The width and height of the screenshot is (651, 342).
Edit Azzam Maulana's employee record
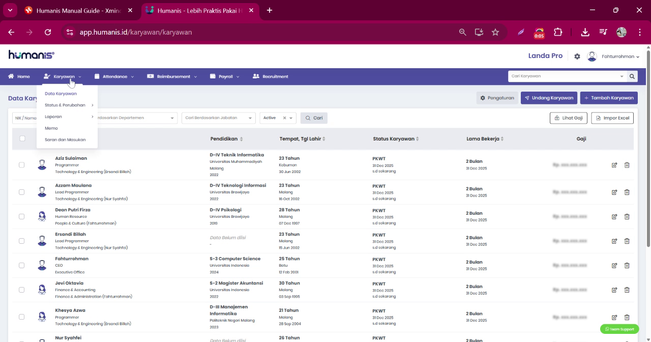point(614,192)
